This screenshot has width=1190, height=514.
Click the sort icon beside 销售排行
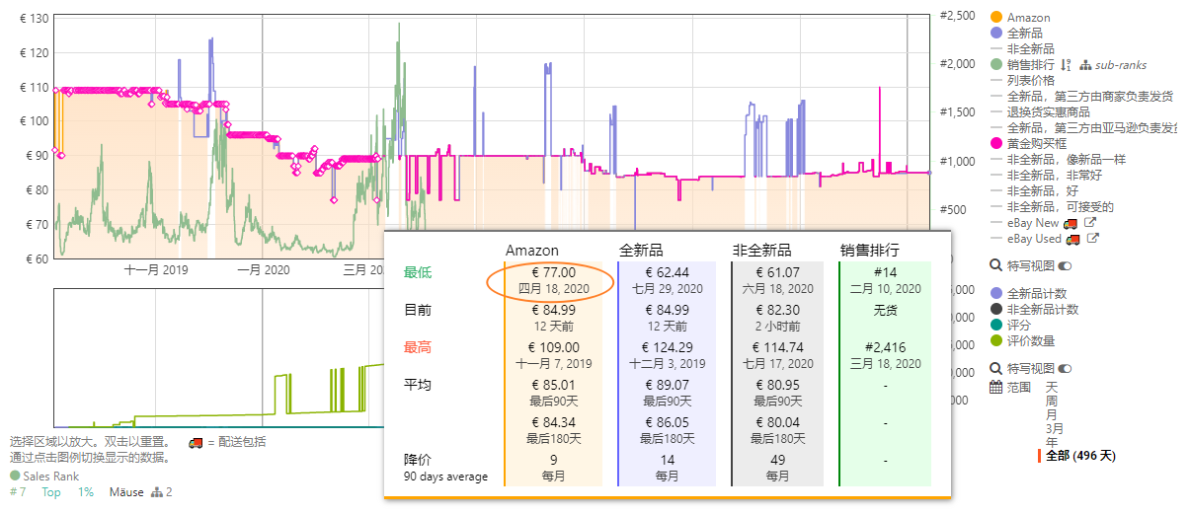click(1066, 65)
